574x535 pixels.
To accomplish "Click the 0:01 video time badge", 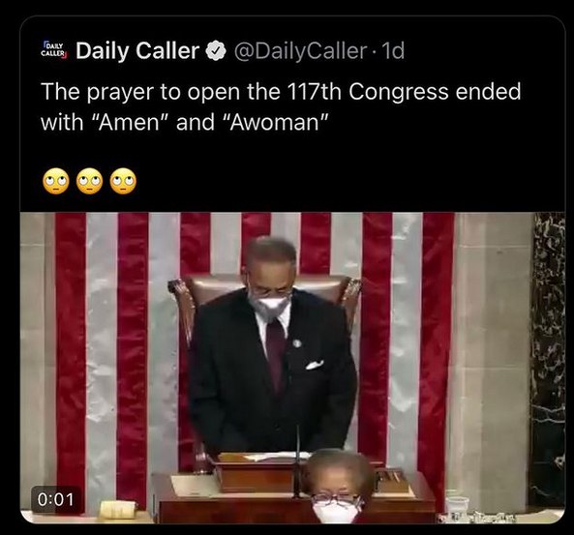I will coord(56,500).
